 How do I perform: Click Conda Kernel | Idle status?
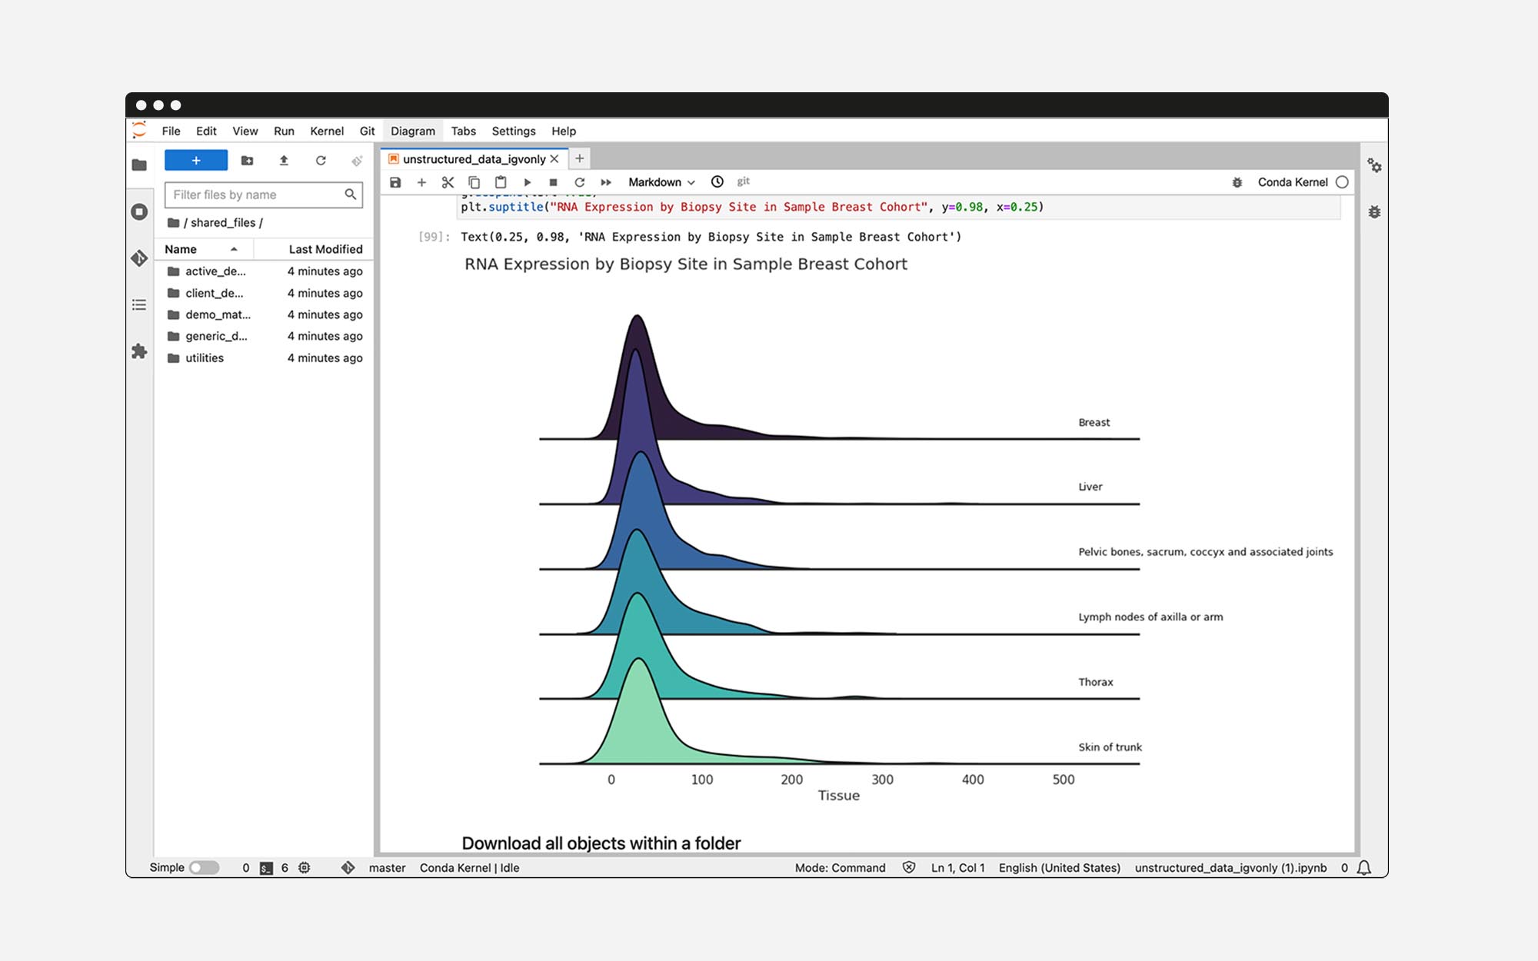(x=469, y=868)
